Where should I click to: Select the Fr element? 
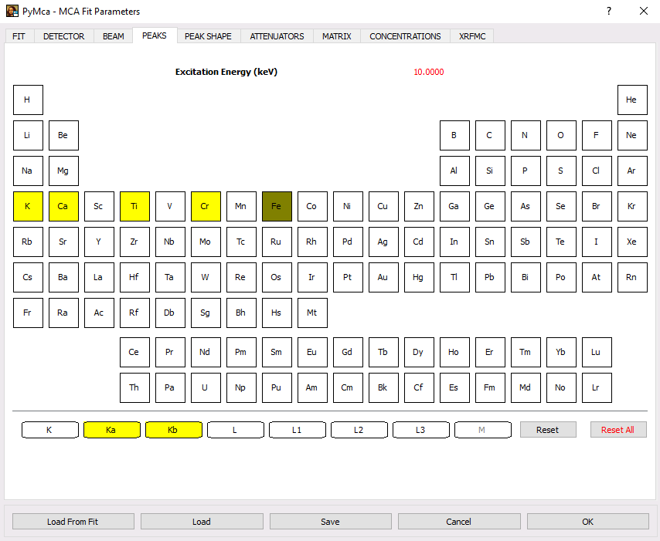tap(28, 313)
